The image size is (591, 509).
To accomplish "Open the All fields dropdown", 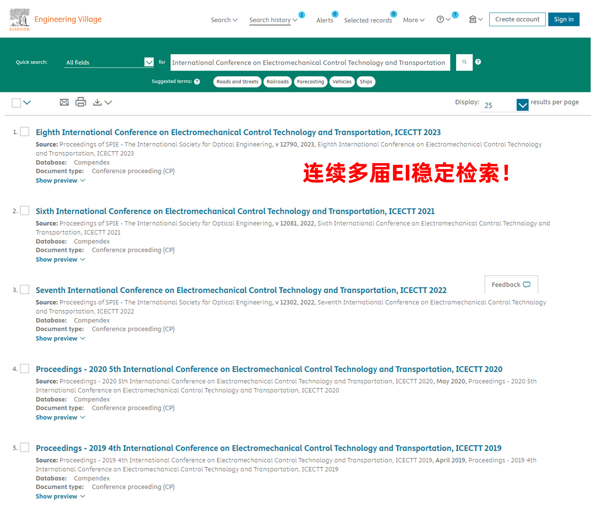I will [x=109, y=62].
